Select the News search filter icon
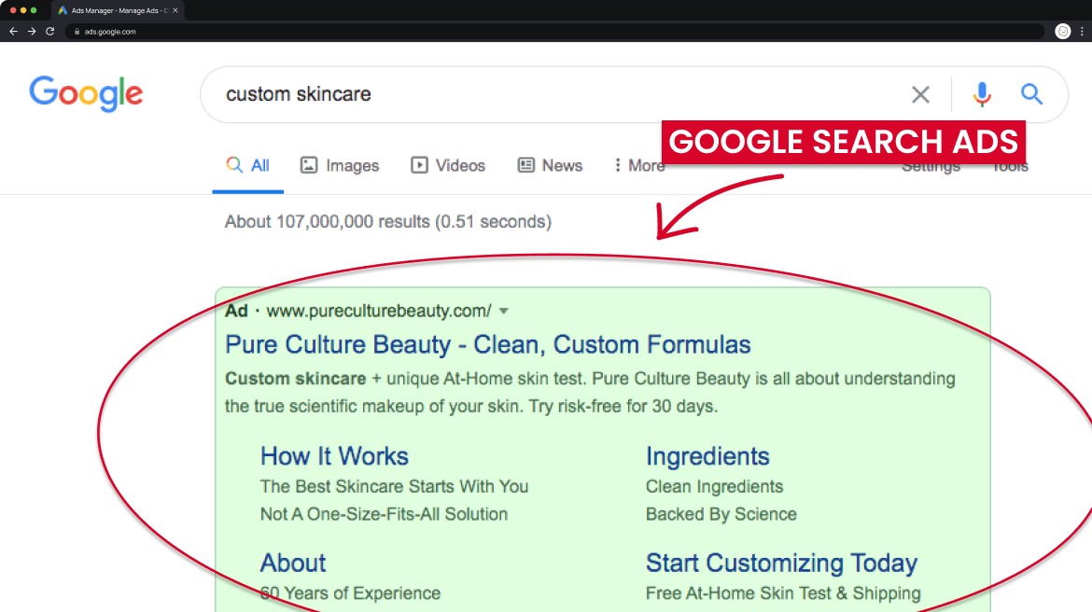 click(x=524, y=164)
